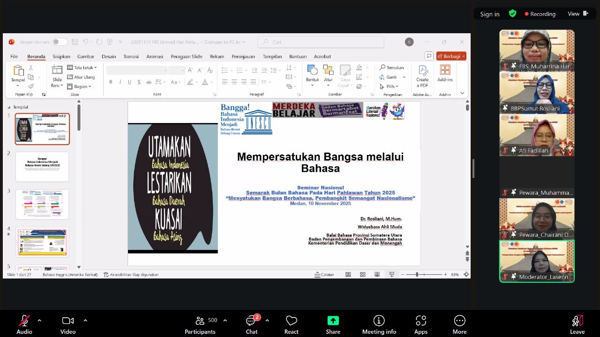Screen dimensions: 600x337
Task: Open the Zoom View dropdown
Action: [577, 14]
